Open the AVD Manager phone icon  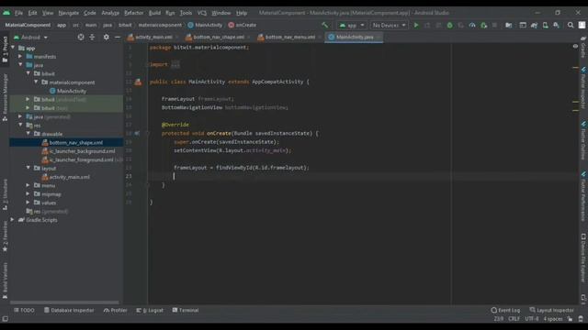[545, 25]
